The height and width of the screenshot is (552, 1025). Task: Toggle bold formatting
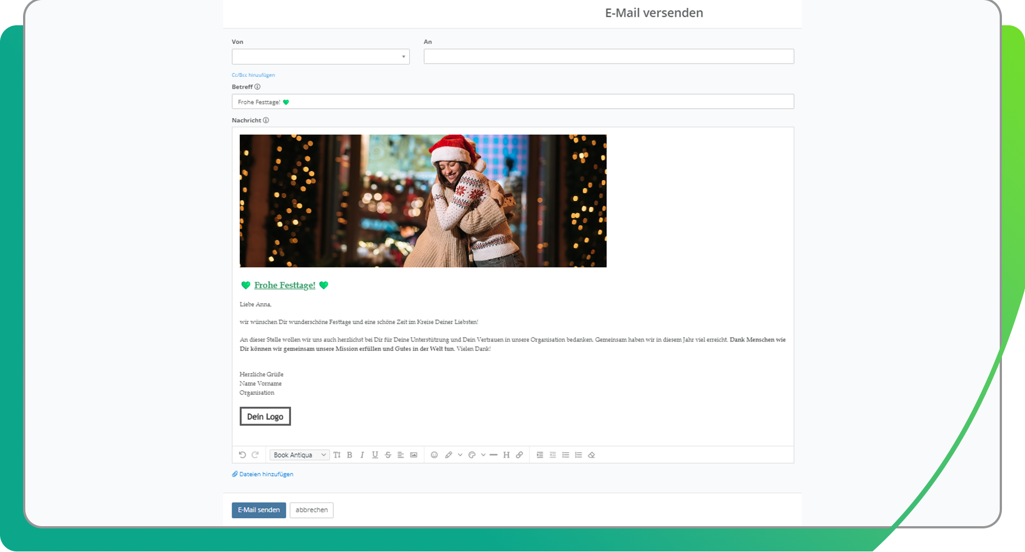click(x=350, y=455)
